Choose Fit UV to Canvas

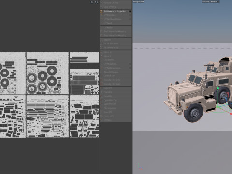click(x=116, y=44)
